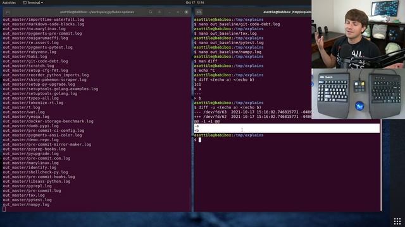405x227 pixels.
Task: Close the left terminal window
Action: 186,12
